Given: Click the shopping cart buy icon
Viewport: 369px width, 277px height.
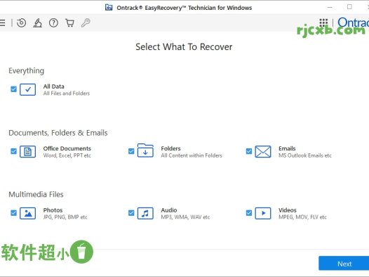Looking at the screenshot, I should coord(69,23).
